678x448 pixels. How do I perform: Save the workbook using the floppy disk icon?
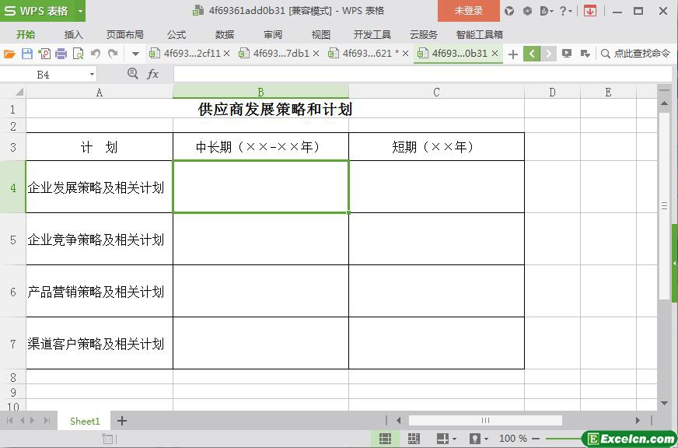[26, 54]
